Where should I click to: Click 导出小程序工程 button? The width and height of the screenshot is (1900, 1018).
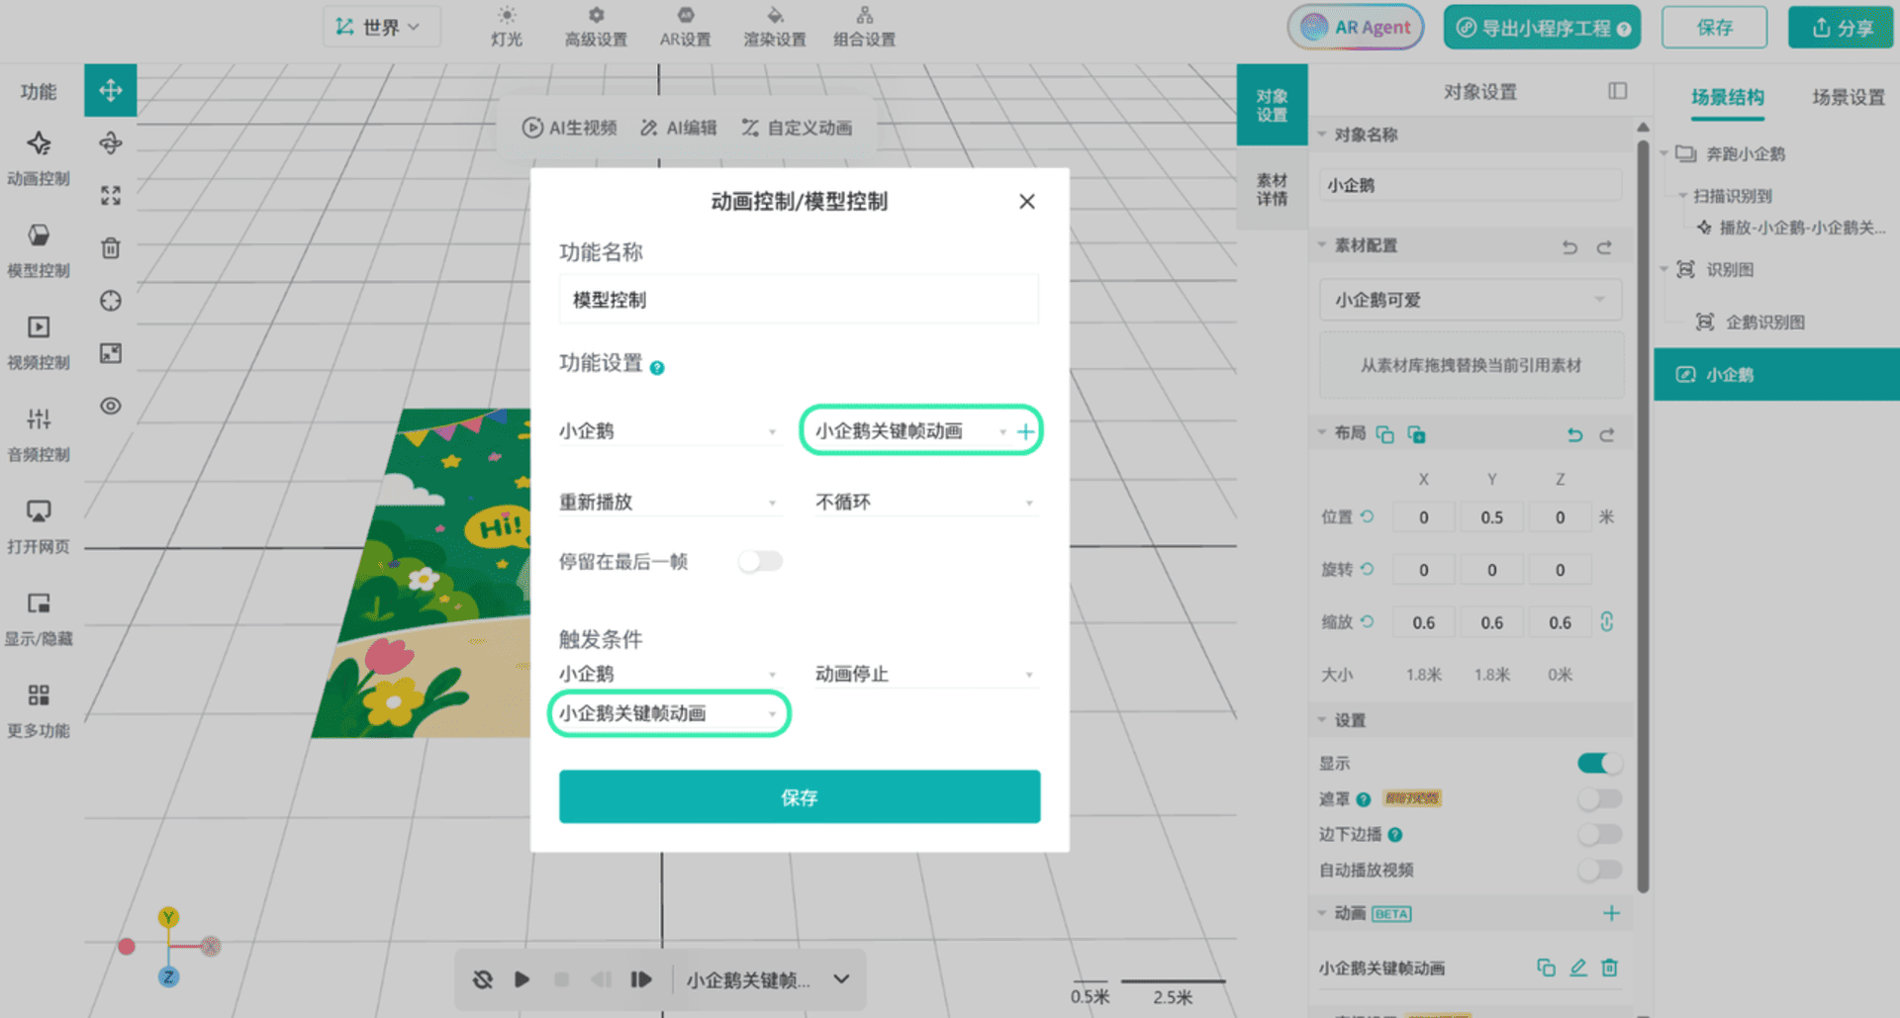click(1542, 28)
